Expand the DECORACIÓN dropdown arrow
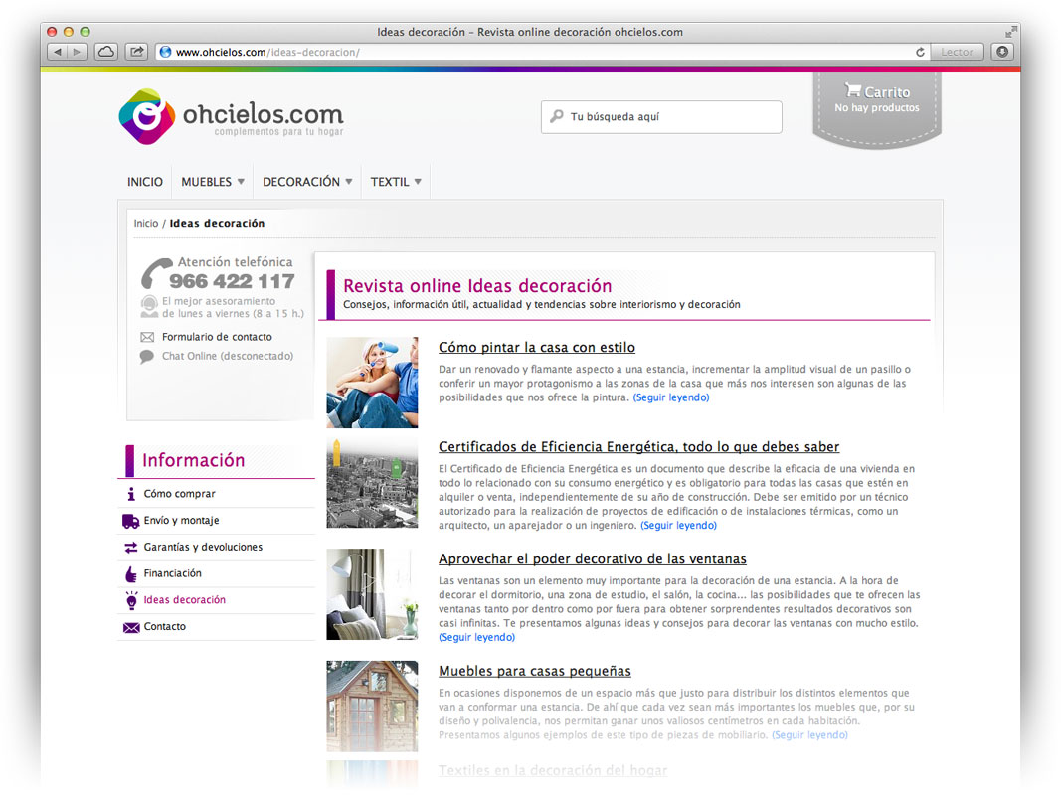Image resolution: width=1061 pixels, height=795 pixels. point(348,181)
